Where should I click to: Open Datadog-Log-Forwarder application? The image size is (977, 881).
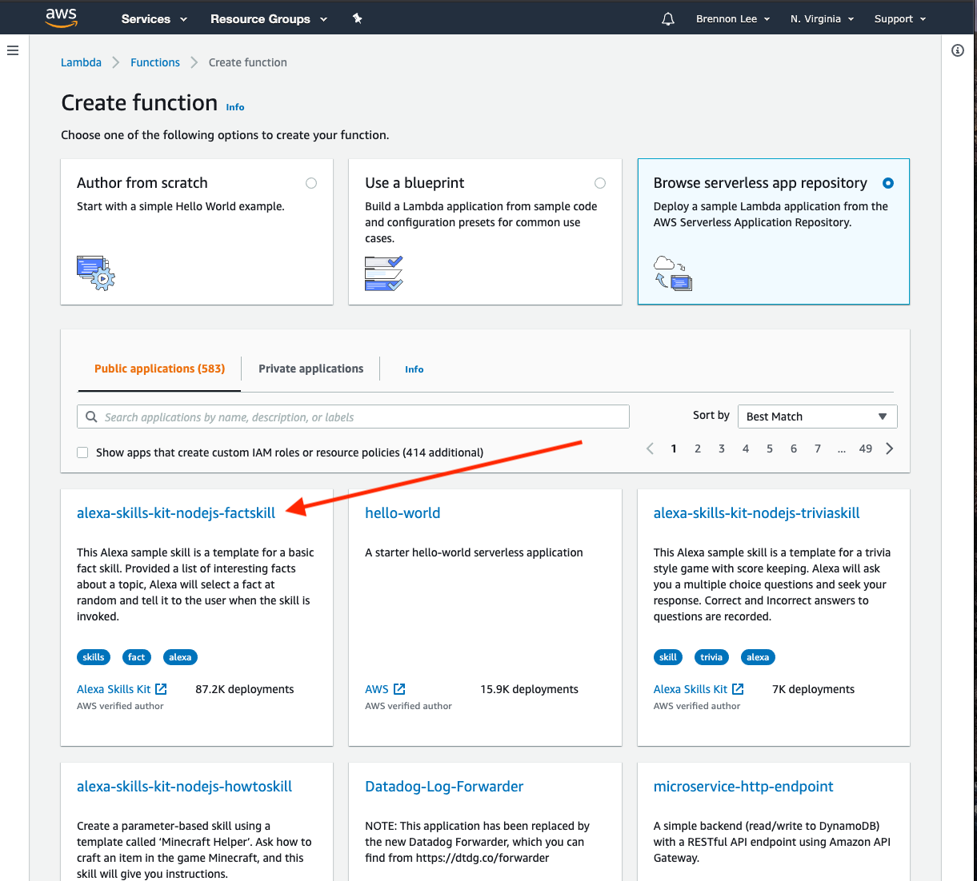pyautogui.click(x=444, y=787)
